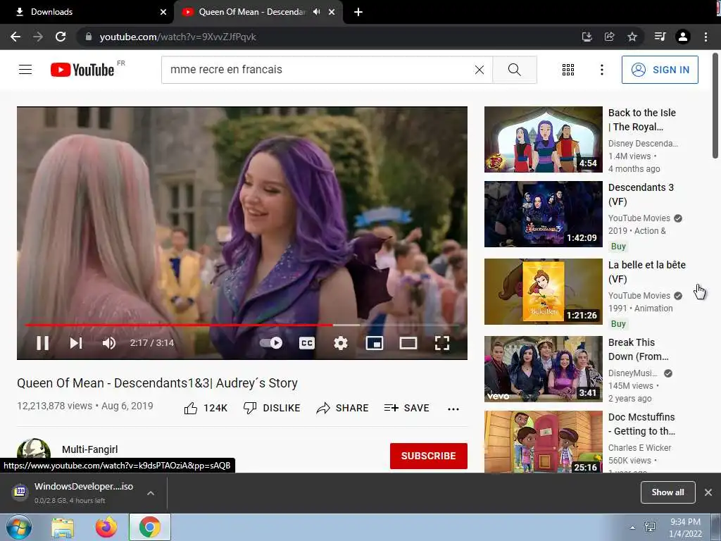Viewport: 721px width, 541px height.
Task: Launch Firefox from the taskbar
Action: pos(106,528)
